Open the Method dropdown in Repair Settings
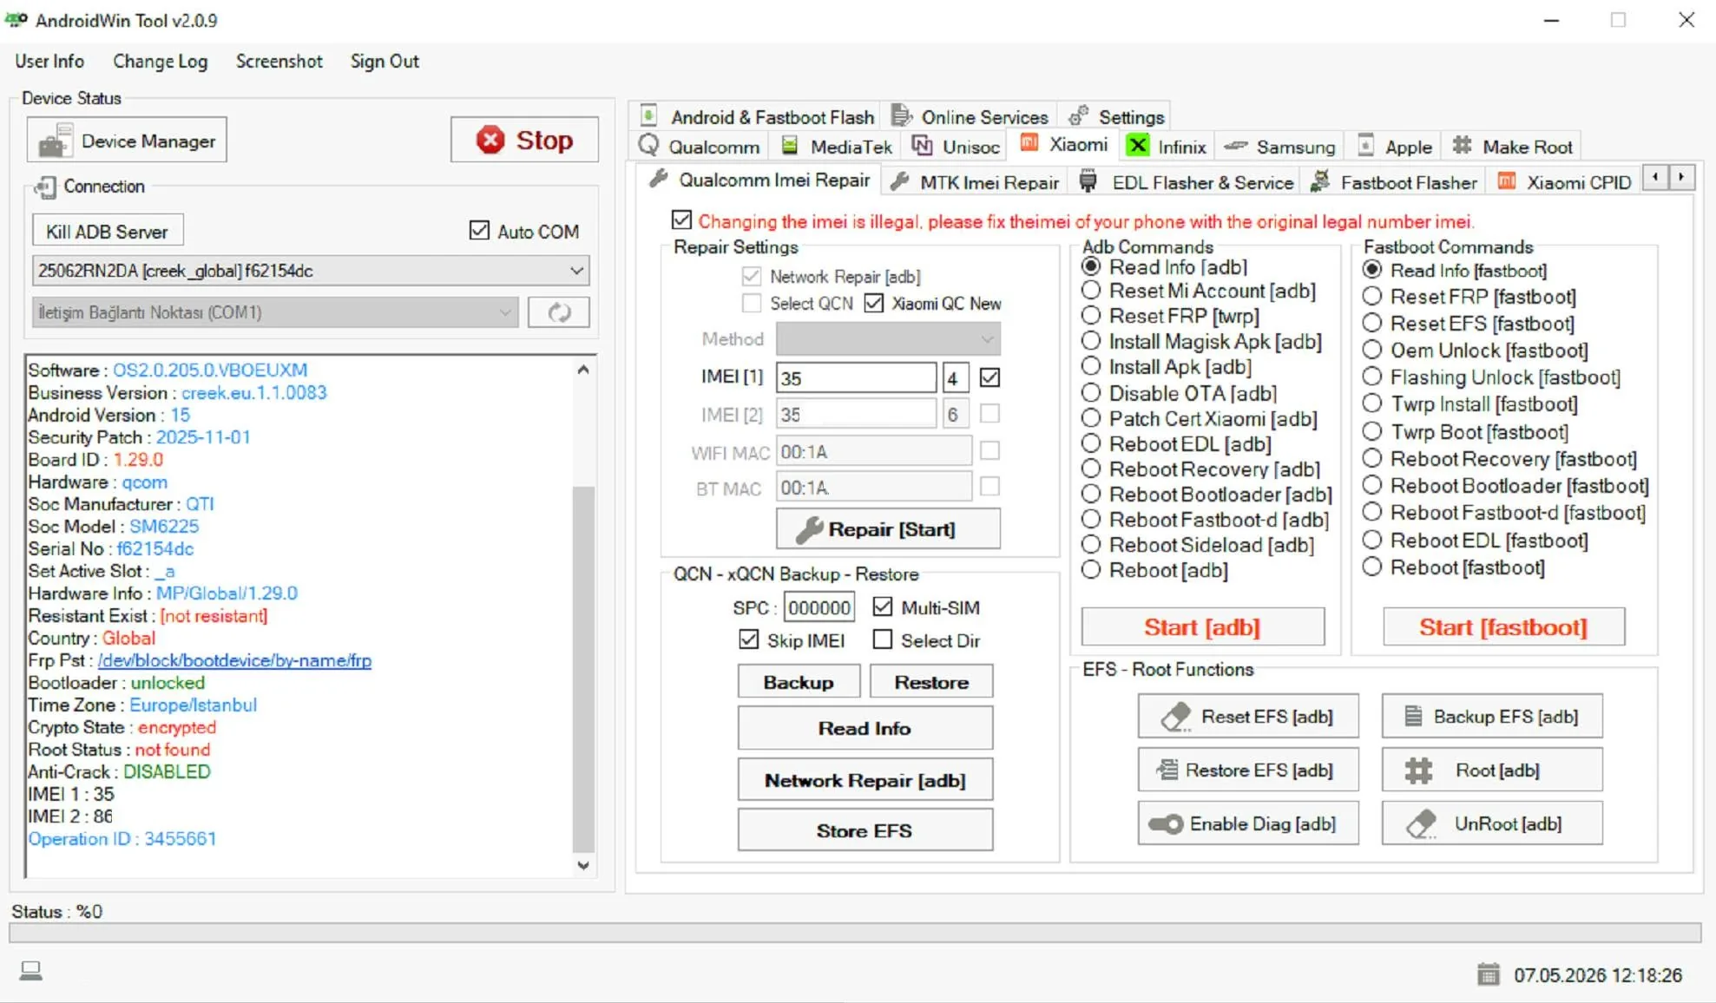Screen dimensions: 1716x1003 click(888, 338)
